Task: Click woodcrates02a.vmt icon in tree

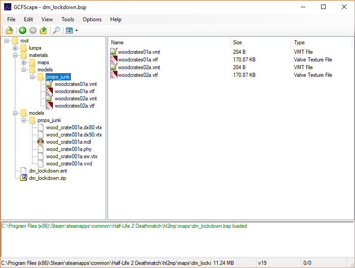Action: tap(49, 99)
